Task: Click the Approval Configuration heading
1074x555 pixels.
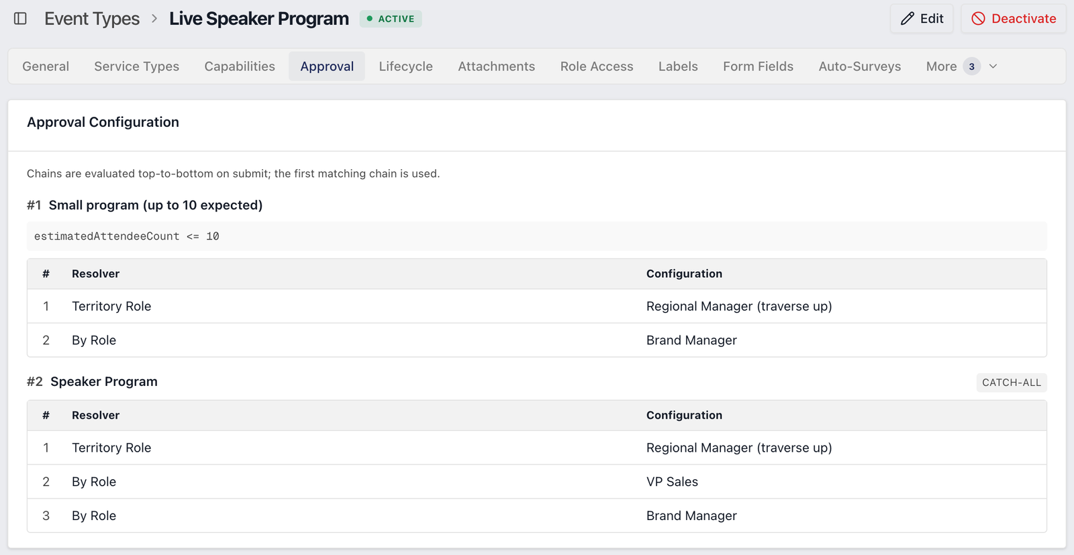Action: point(103,122)
